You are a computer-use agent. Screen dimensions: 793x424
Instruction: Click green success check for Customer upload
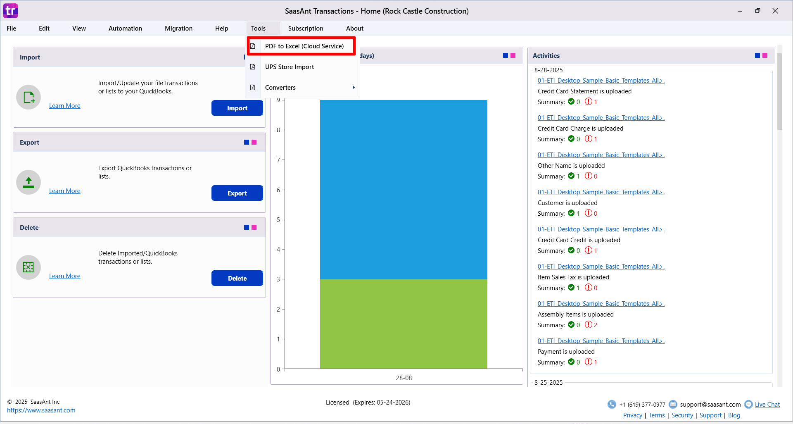click(x=571, y=213)
